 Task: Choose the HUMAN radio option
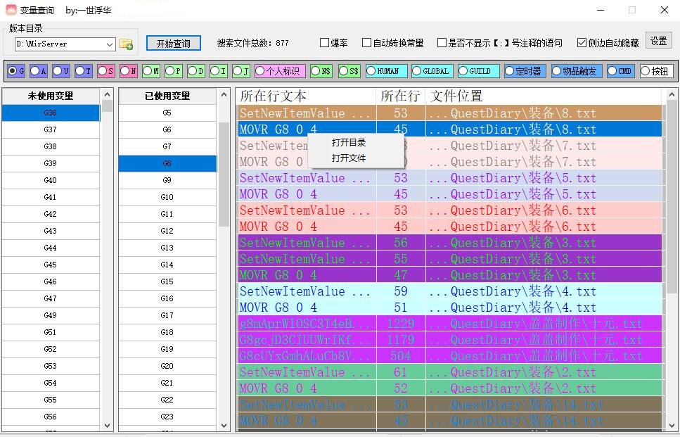tap(386, 71)
